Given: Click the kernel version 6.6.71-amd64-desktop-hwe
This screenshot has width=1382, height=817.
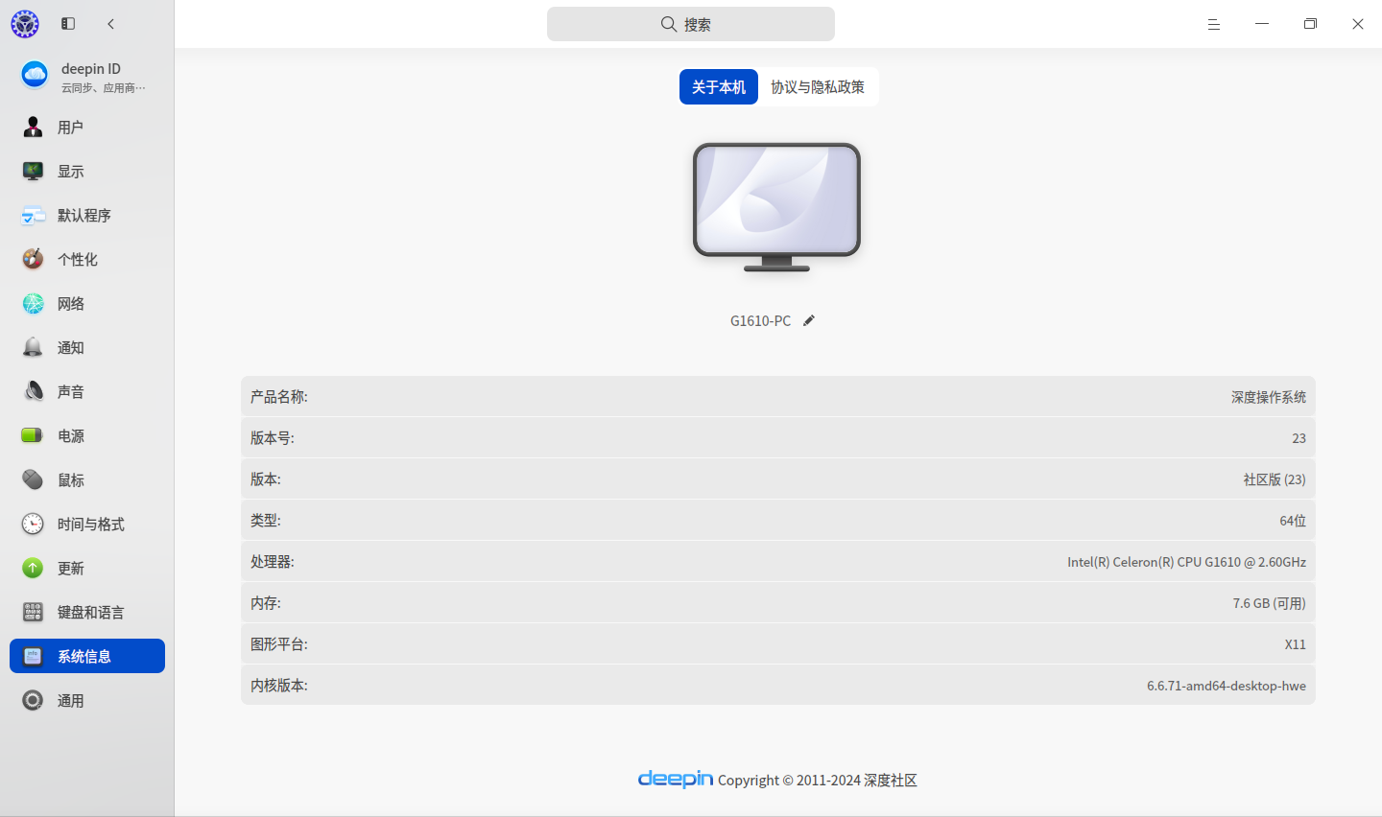Looking at the screenshot, I should click(x=1226, y=686).
